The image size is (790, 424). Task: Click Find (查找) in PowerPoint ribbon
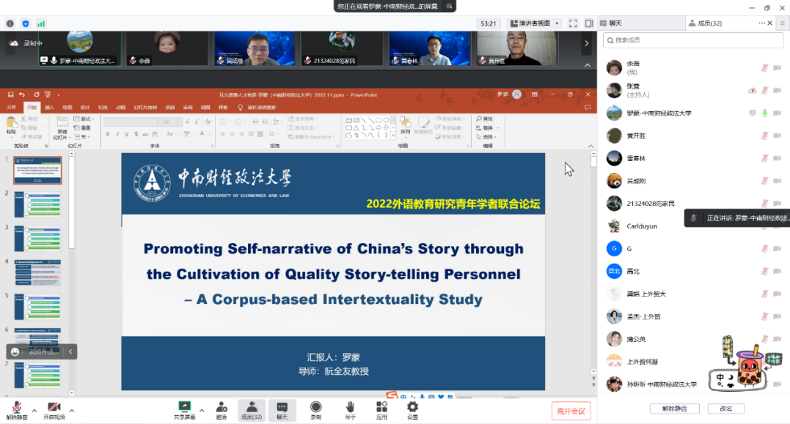pos(485,119)
